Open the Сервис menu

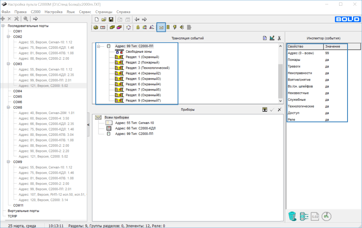coord(85,12)
